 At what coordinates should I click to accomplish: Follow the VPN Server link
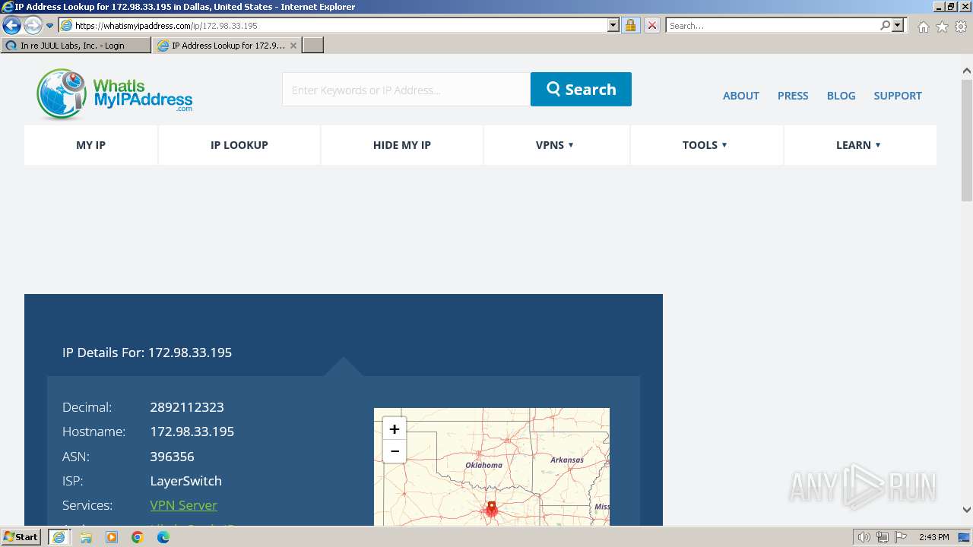click(183, 505)
